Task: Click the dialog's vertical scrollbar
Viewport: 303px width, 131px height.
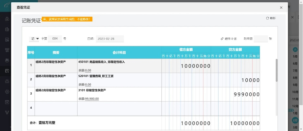Action: [x=276, y=70]
